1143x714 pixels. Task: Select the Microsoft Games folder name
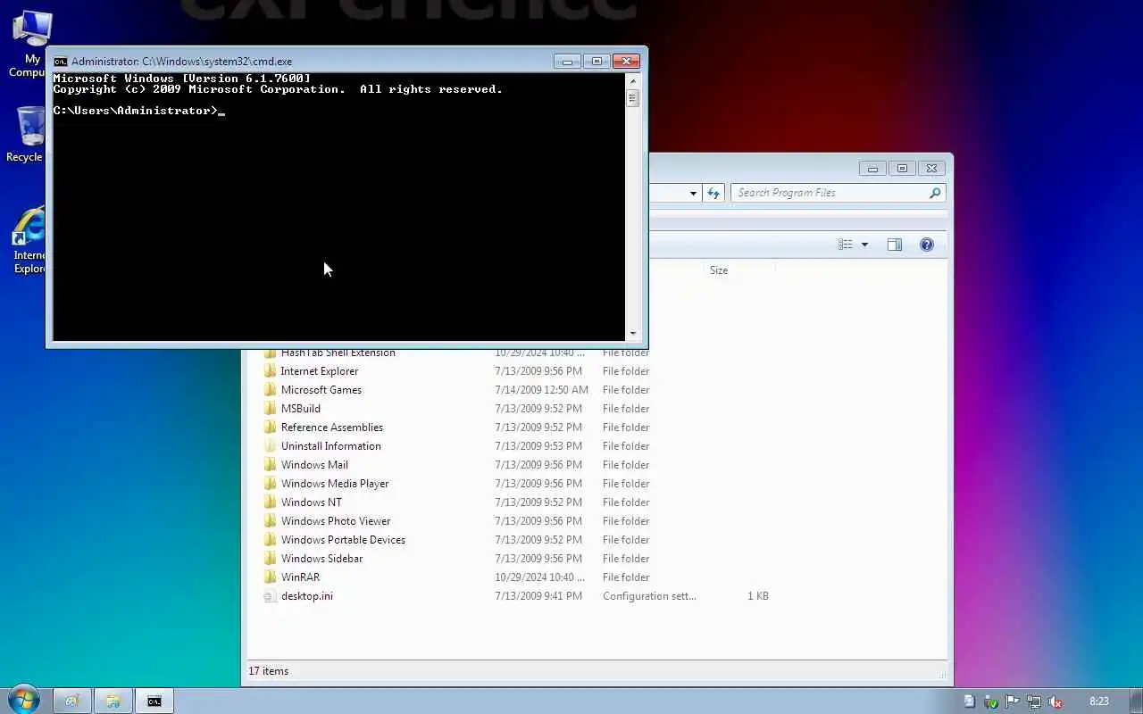[x=321, y=390]
